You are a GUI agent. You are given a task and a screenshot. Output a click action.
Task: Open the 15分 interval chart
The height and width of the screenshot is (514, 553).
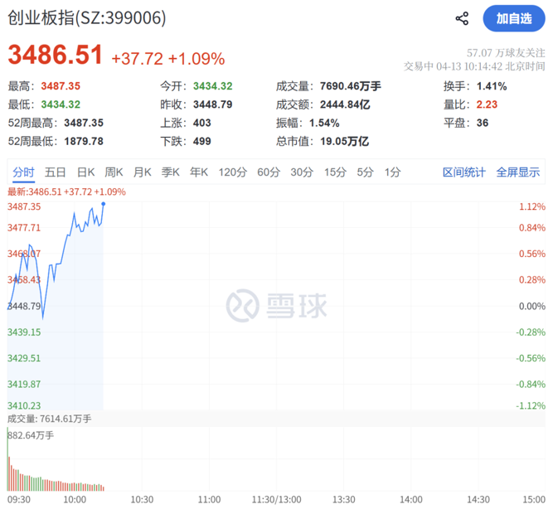335,172
